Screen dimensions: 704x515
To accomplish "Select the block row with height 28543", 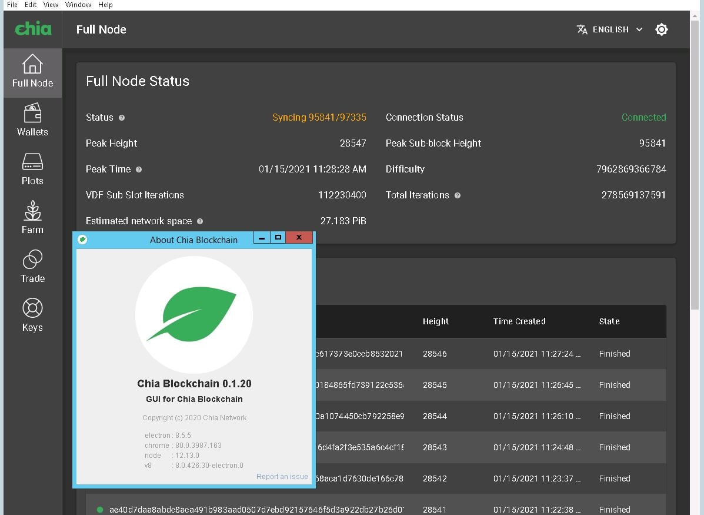I will [x=491, y=447].
